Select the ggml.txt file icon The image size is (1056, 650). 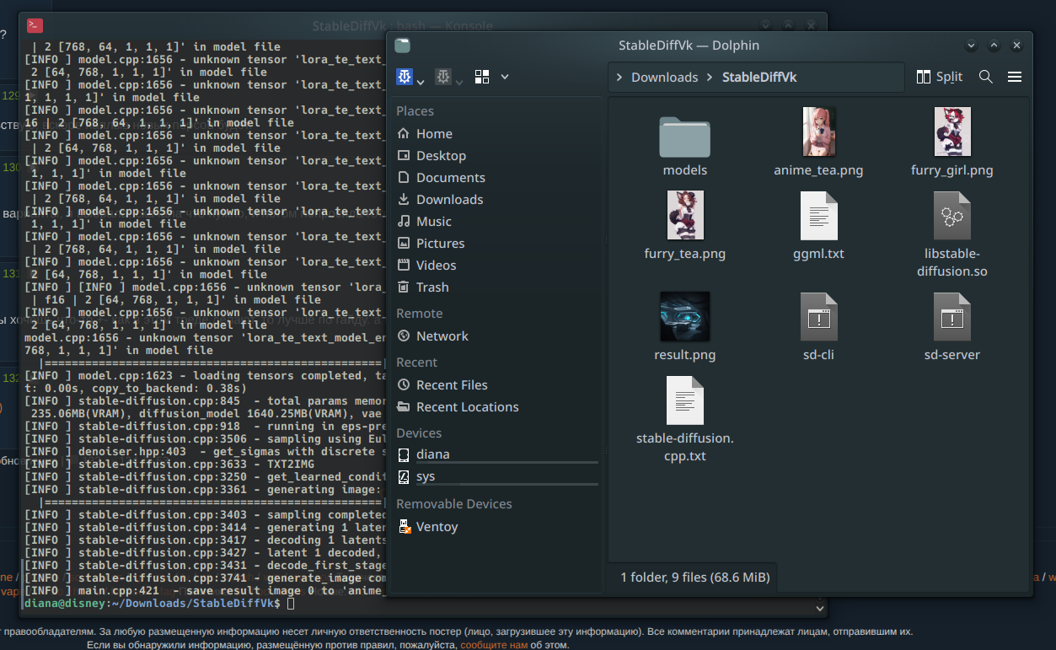point(818,216)
